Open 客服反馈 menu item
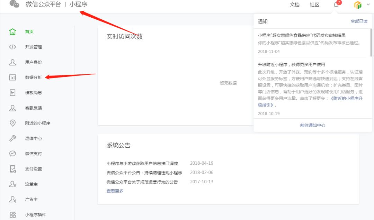The image size is (374, 220). (33, 108)
